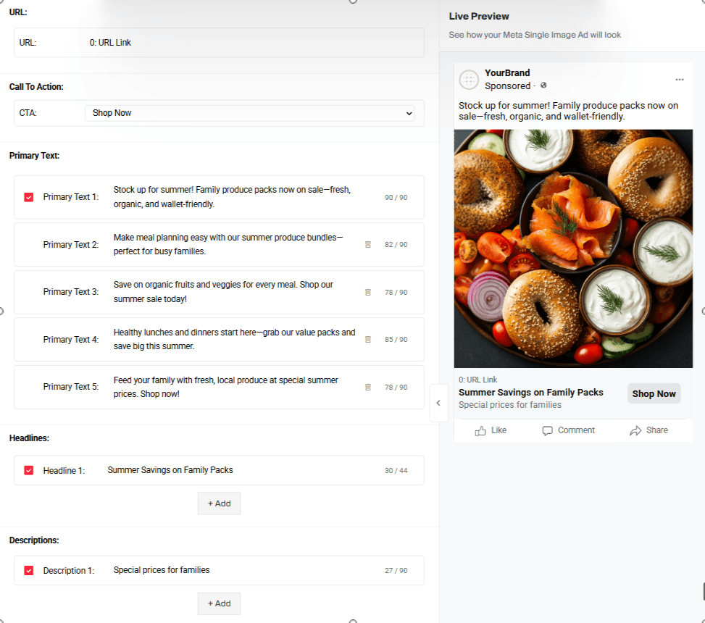Uncheck the Primary Text 1 checkbox
Screen dimensions: 705x623
[29, 197]
